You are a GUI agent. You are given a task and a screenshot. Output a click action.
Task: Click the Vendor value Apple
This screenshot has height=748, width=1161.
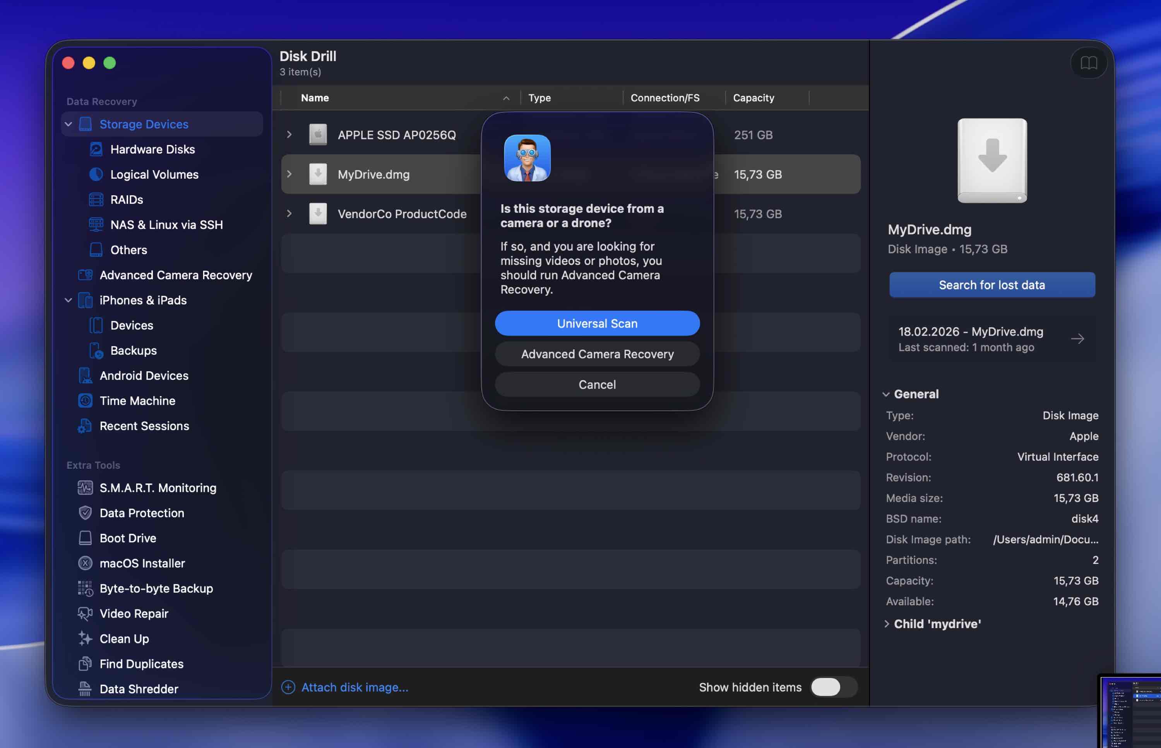click(x=1084, y=436)
